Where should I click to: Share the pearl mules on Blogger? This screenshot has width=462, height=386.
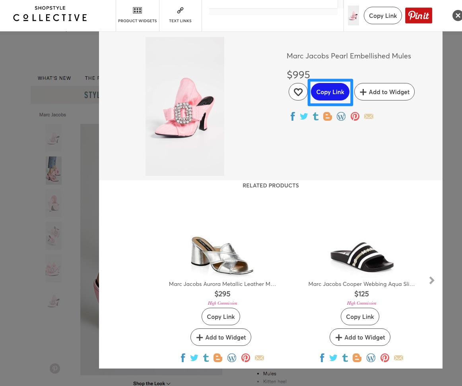coord(328,116)
